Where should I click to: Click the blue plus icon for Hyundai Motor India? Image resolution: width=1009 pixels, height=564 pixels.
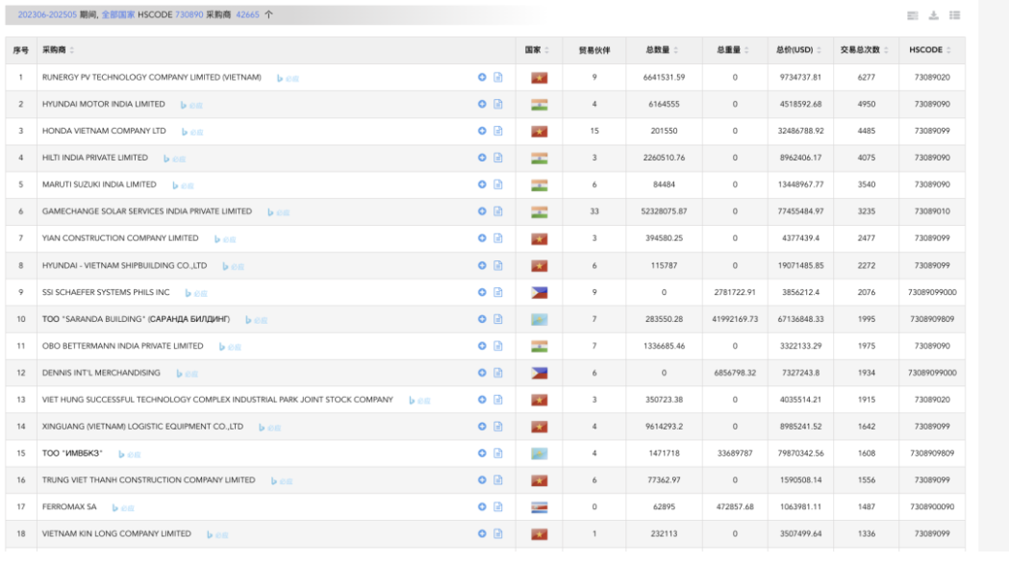pos(482,104)
